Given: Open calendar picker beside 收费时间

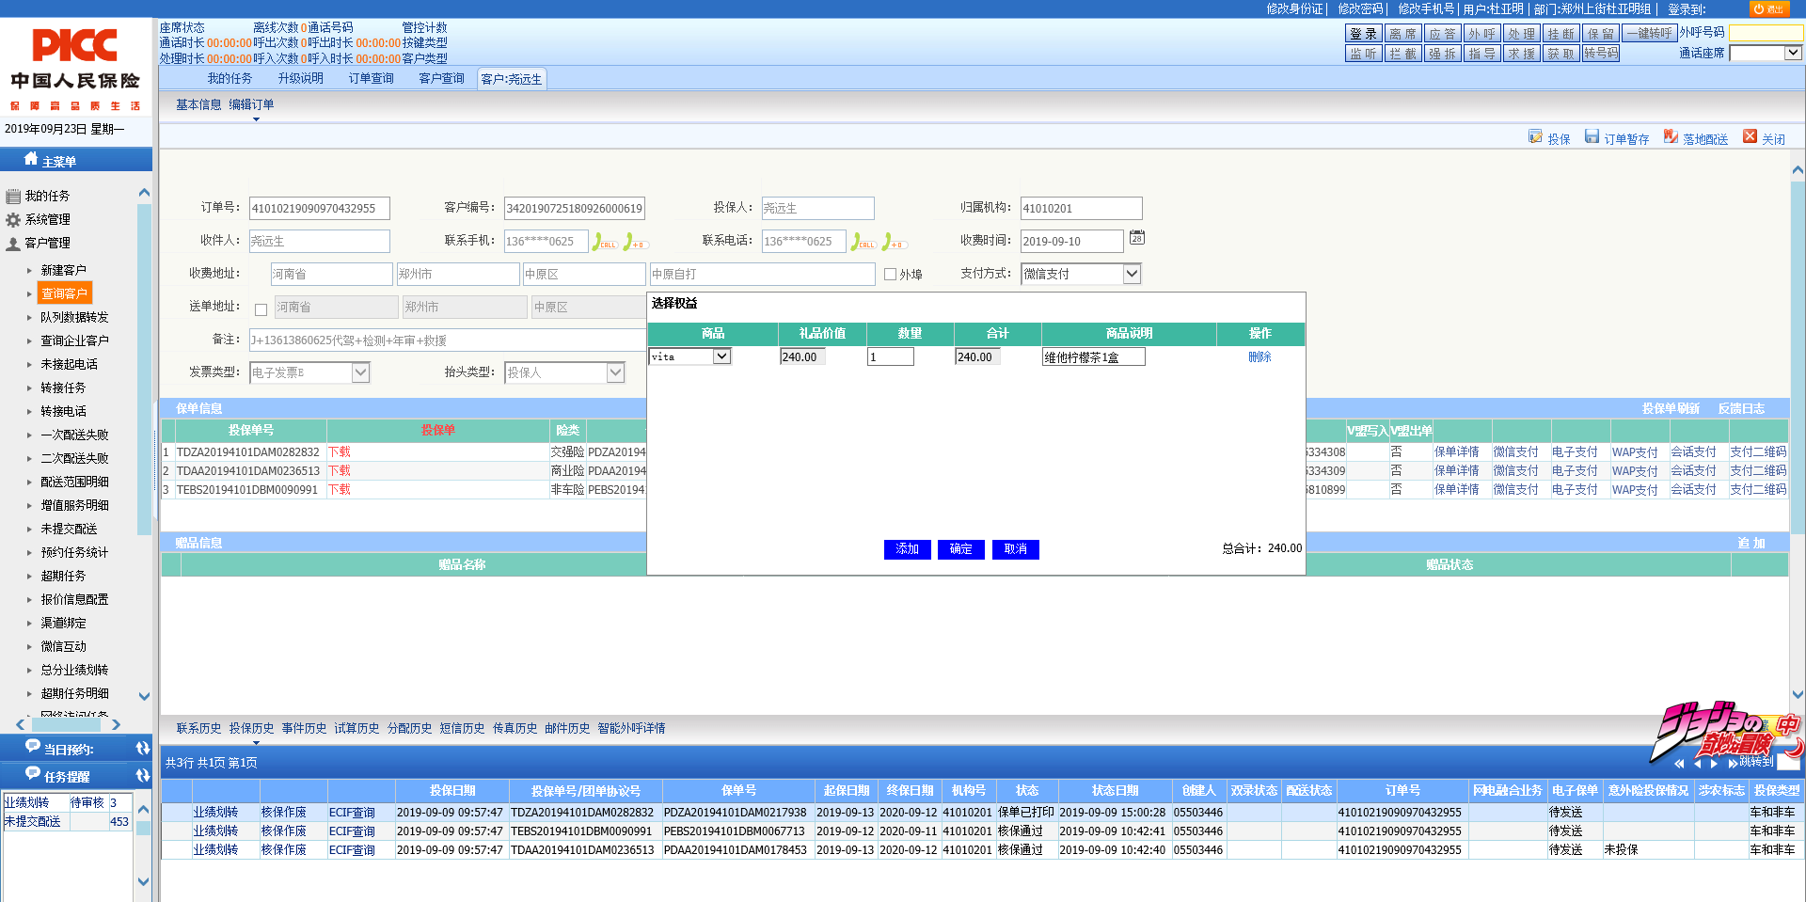Looking at the screenshot, I should [x=1137, y=238].
